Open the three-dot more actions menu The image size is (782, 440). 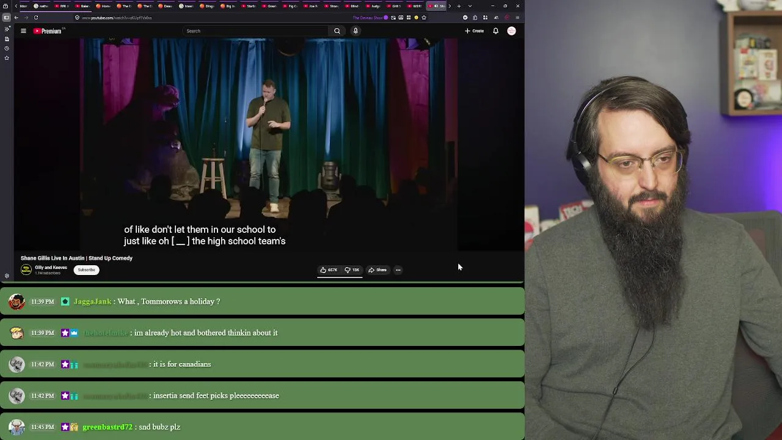click(398, 269)
